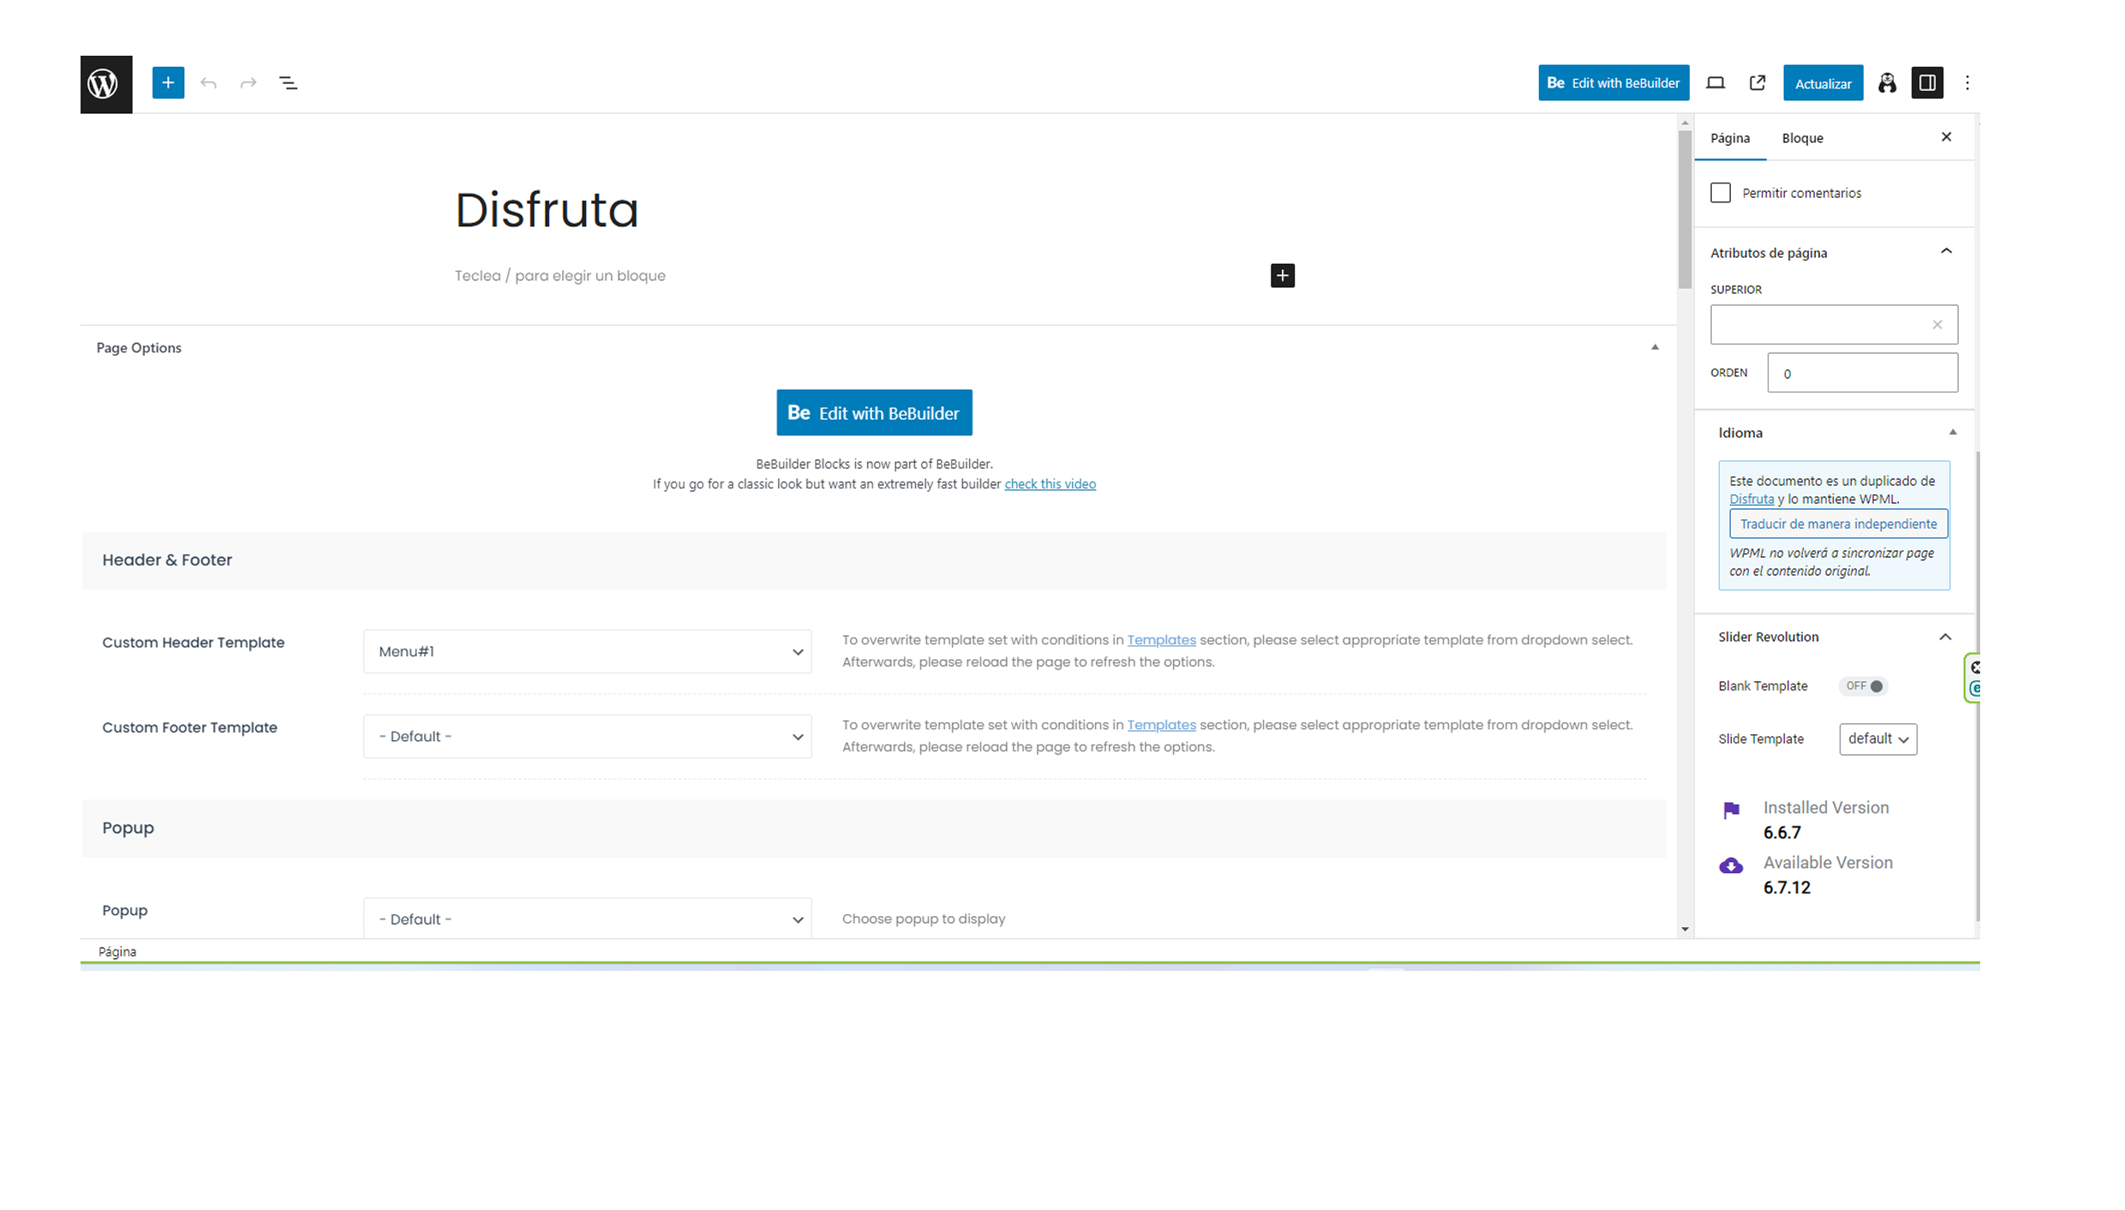The width and height of the screenshot is (2125, 1210).
Task: Click Traducir de manera independiente button
Action: click(x=1838, y=524)
